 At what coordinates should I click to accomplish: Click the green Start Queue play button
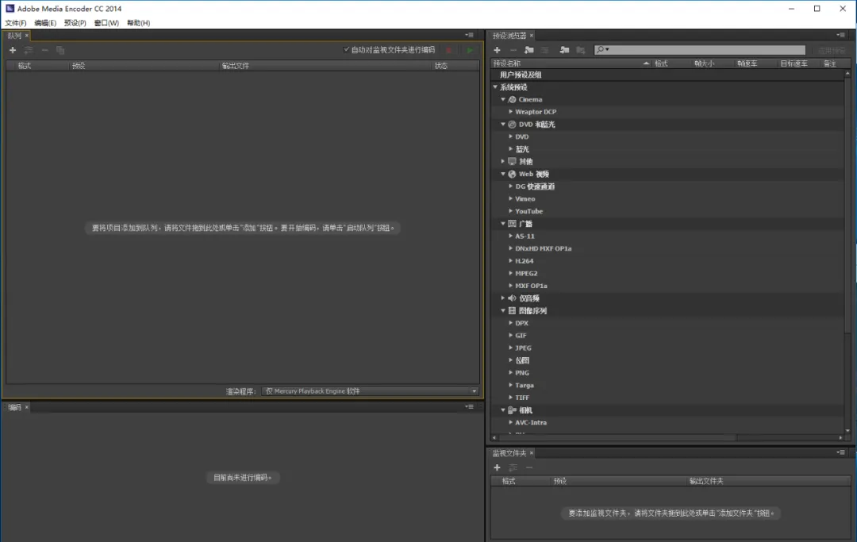[x=470, y=50]
